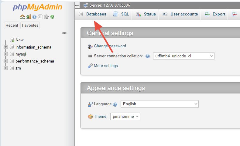Click the chain link icon in the sidebar
This screenshot has height=146, width=240.
[64, 33]
